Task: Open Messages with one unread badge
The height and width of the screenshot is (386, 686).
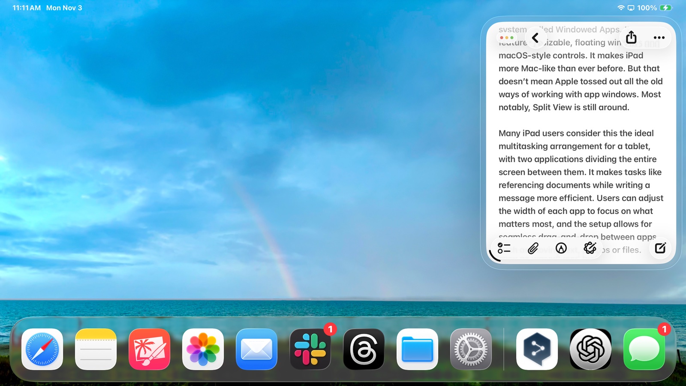Action: 644,349
